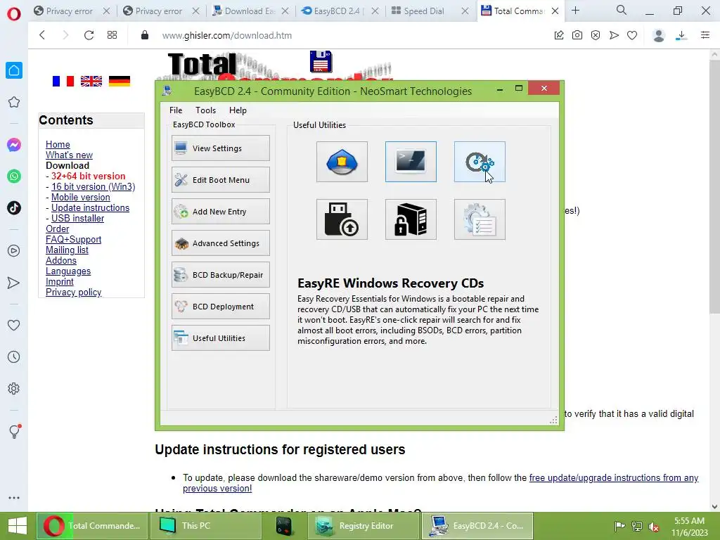Open the Mobile version link
The image size is (720, 540).
point(80,197)
